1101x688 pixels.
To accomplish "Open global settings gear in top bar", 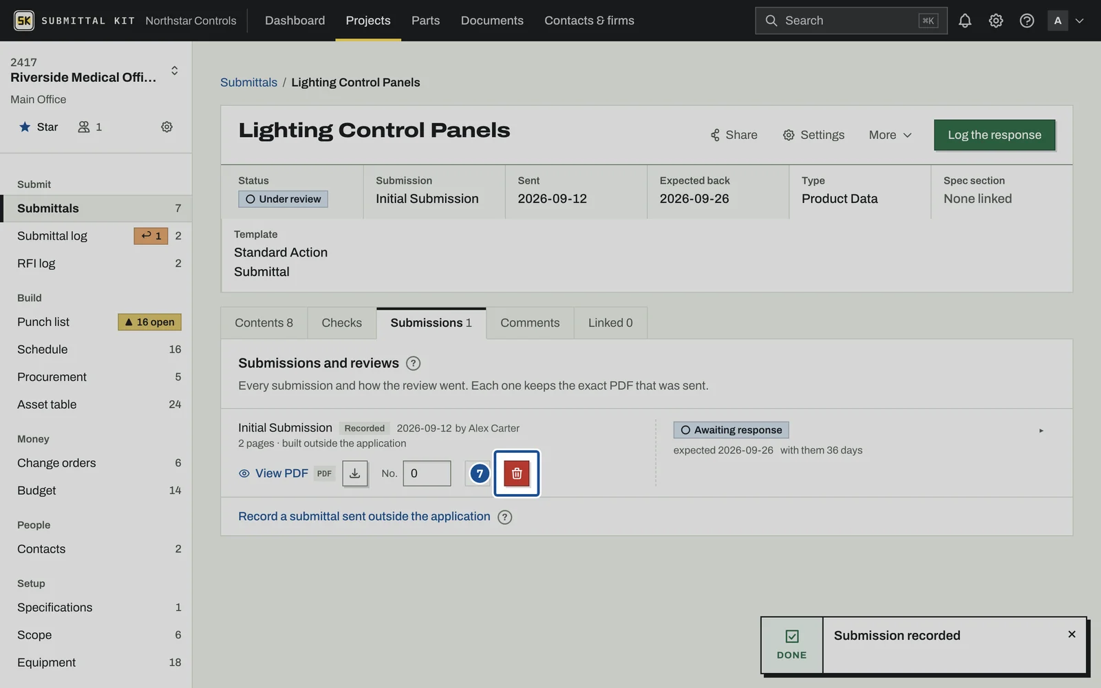I will point(996,21).
